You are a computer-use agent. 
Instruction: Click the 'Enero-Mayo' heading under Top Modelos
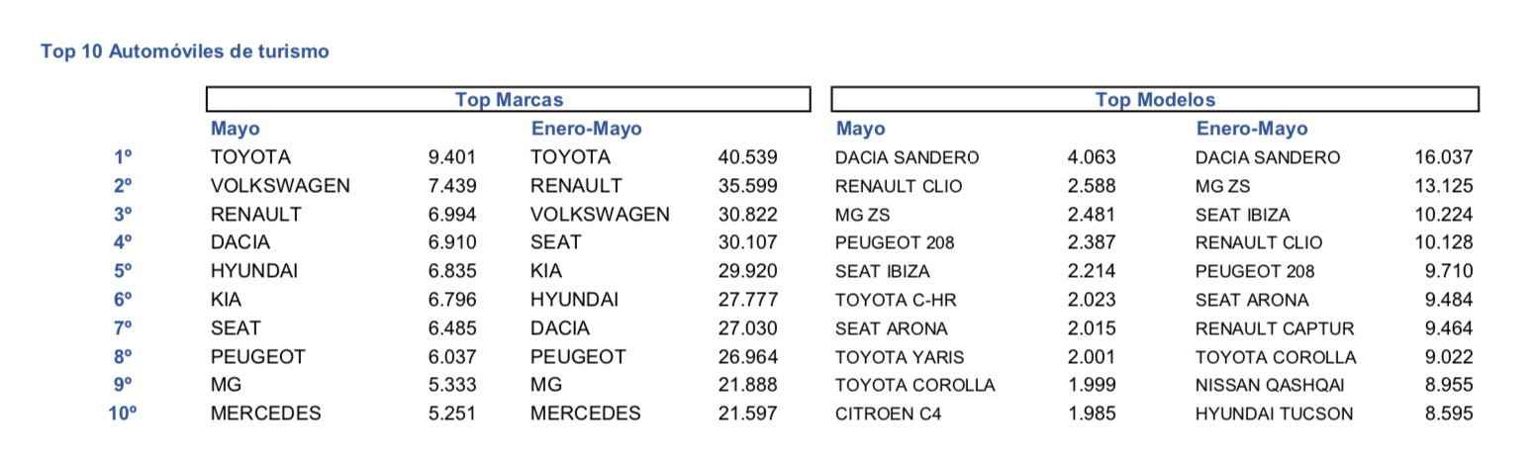[x=1251, y=129]
